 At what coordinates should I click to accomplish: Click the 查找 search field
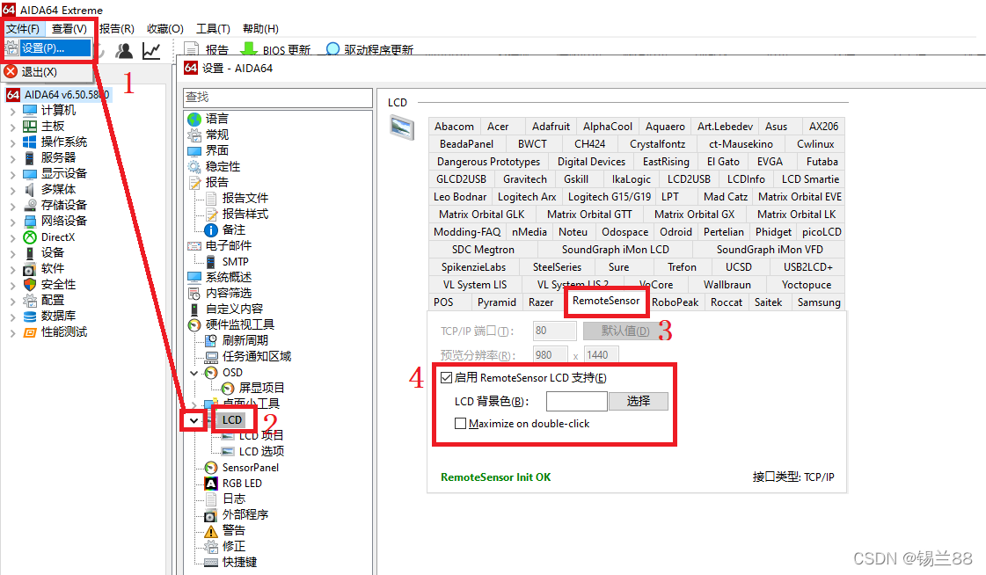coord(277,98)
